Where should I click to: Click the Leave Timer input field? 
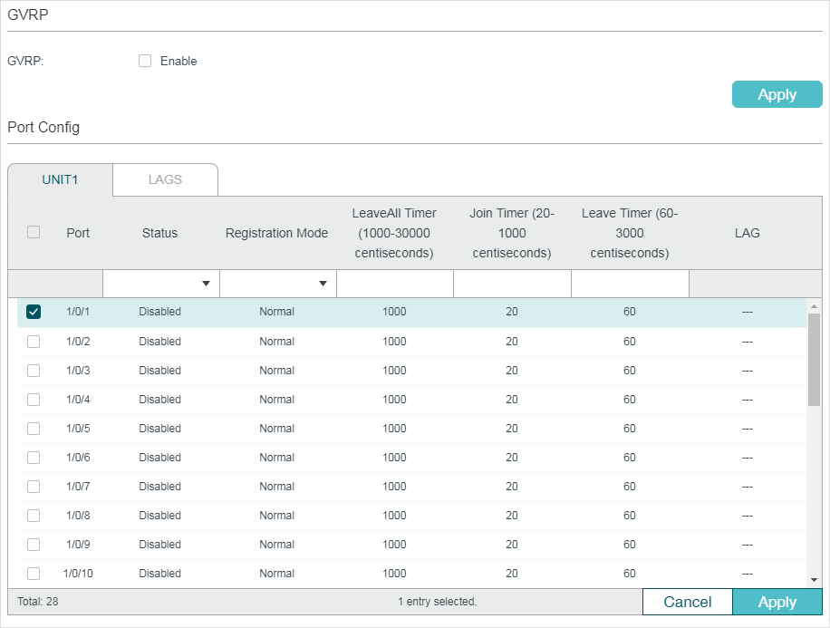point(630,284)
